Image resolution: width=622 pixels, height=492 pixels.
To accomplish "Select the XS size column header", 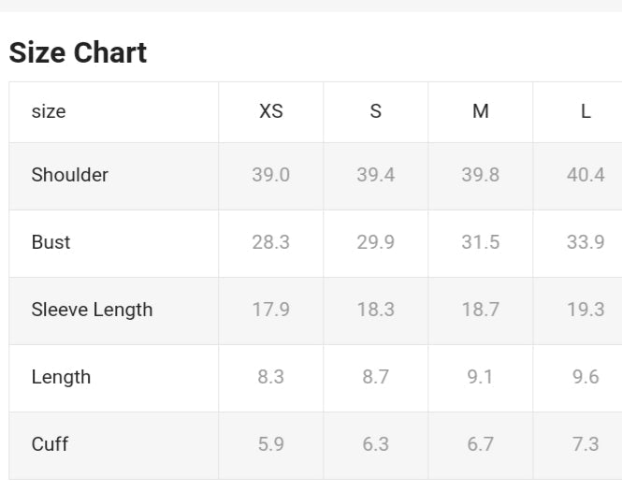I will (x=271, y=111).
